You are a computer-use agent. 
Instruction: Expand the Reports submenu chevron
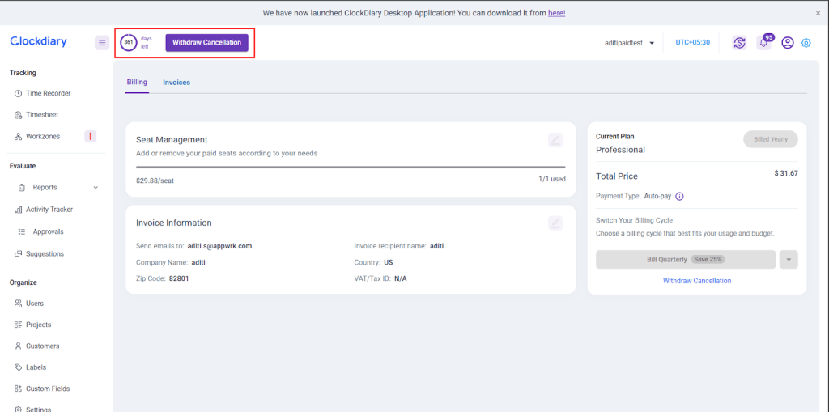coord(96,188)
